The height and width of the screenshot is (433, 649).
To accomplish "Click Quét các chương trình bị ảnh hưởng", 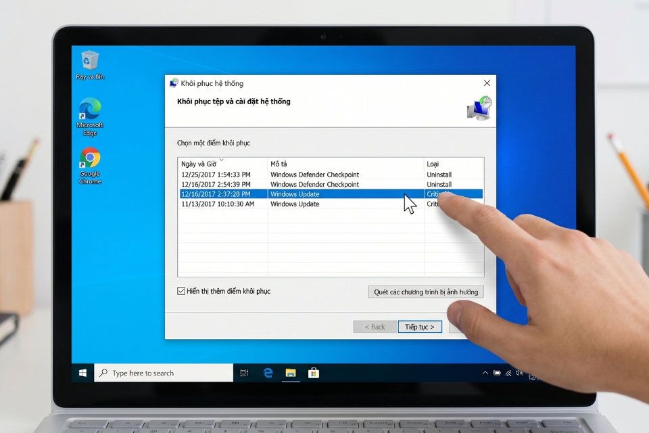I will [x=426, y=291].
